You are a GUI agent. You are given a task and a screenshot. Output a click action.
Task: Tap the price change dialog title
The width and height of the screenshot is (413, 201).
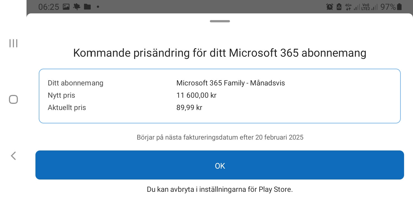click(220, 53)
